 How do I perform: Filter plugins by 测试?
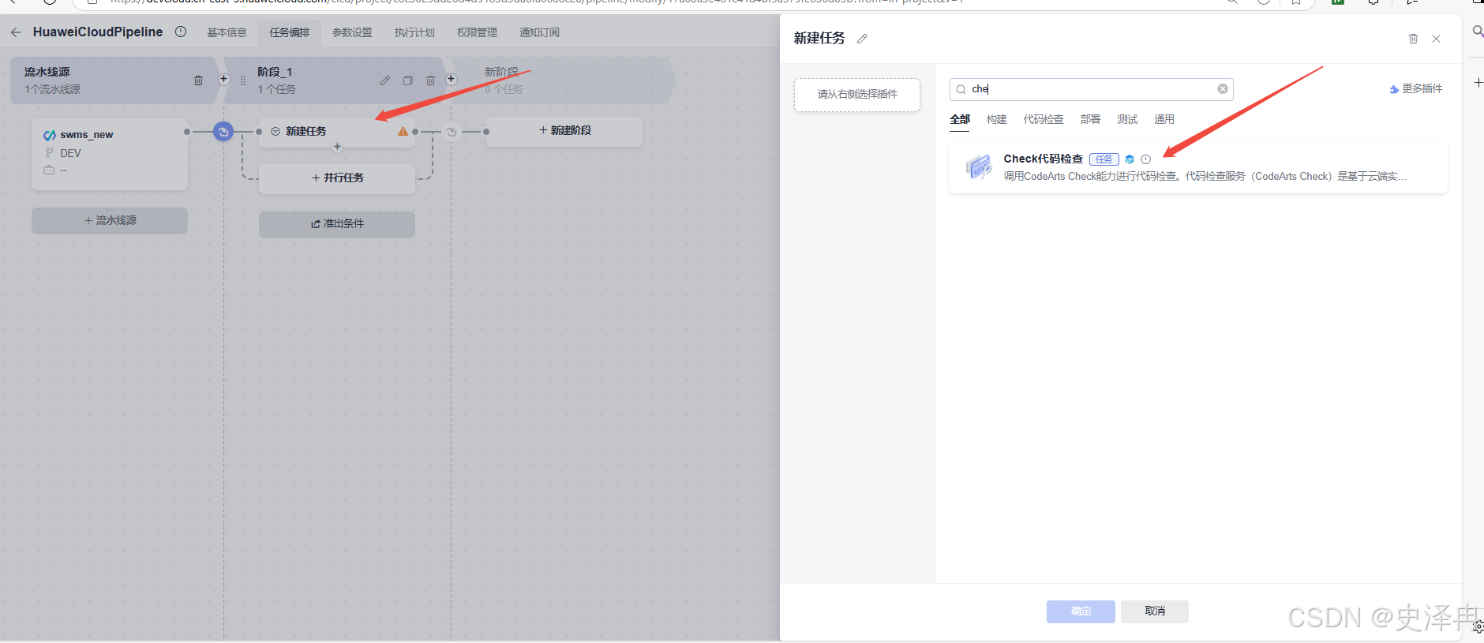(1127, 119)
